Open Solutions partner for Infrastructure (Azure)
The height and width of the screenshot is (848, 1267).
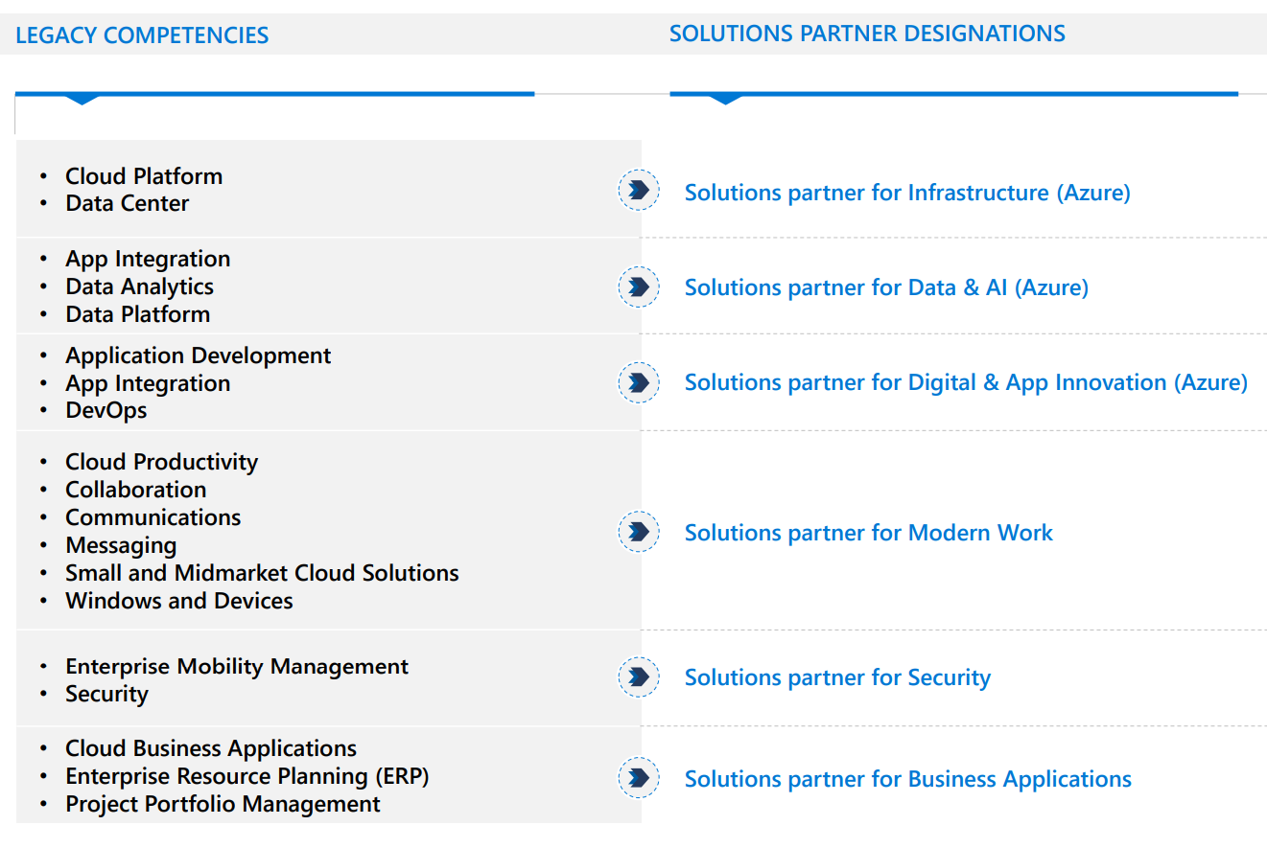pyautogui.click(x=906, y=193)
